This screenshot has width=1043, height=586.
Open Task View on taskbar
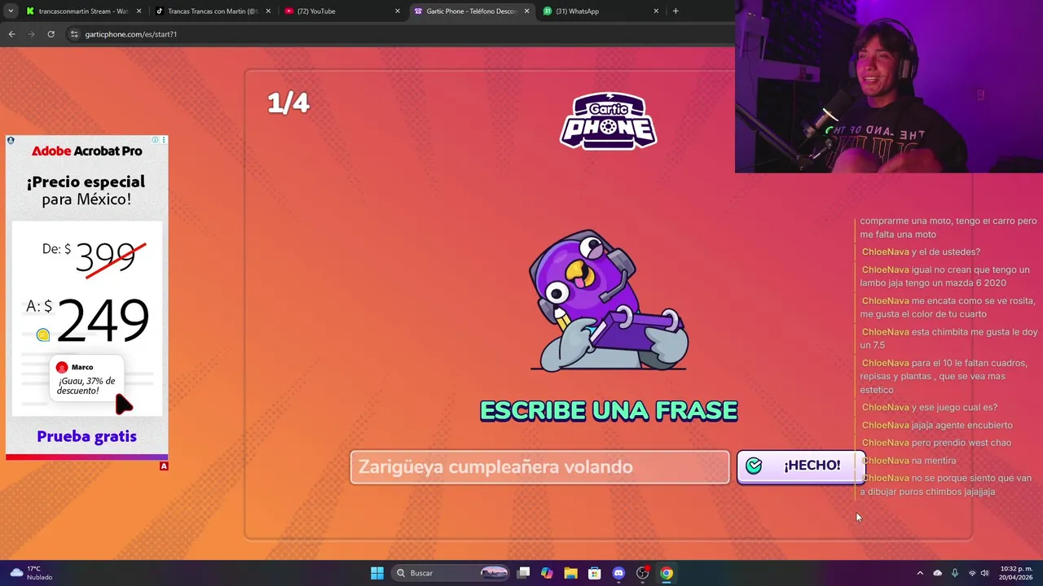tap(523, 573)
